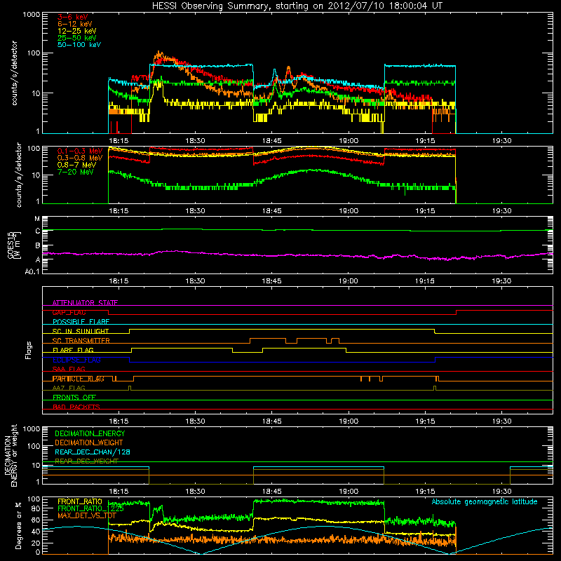Viewport: 561px width, 561px height.
Task: Click the vertical Flags axis title
Action: (x=29, y=350)
